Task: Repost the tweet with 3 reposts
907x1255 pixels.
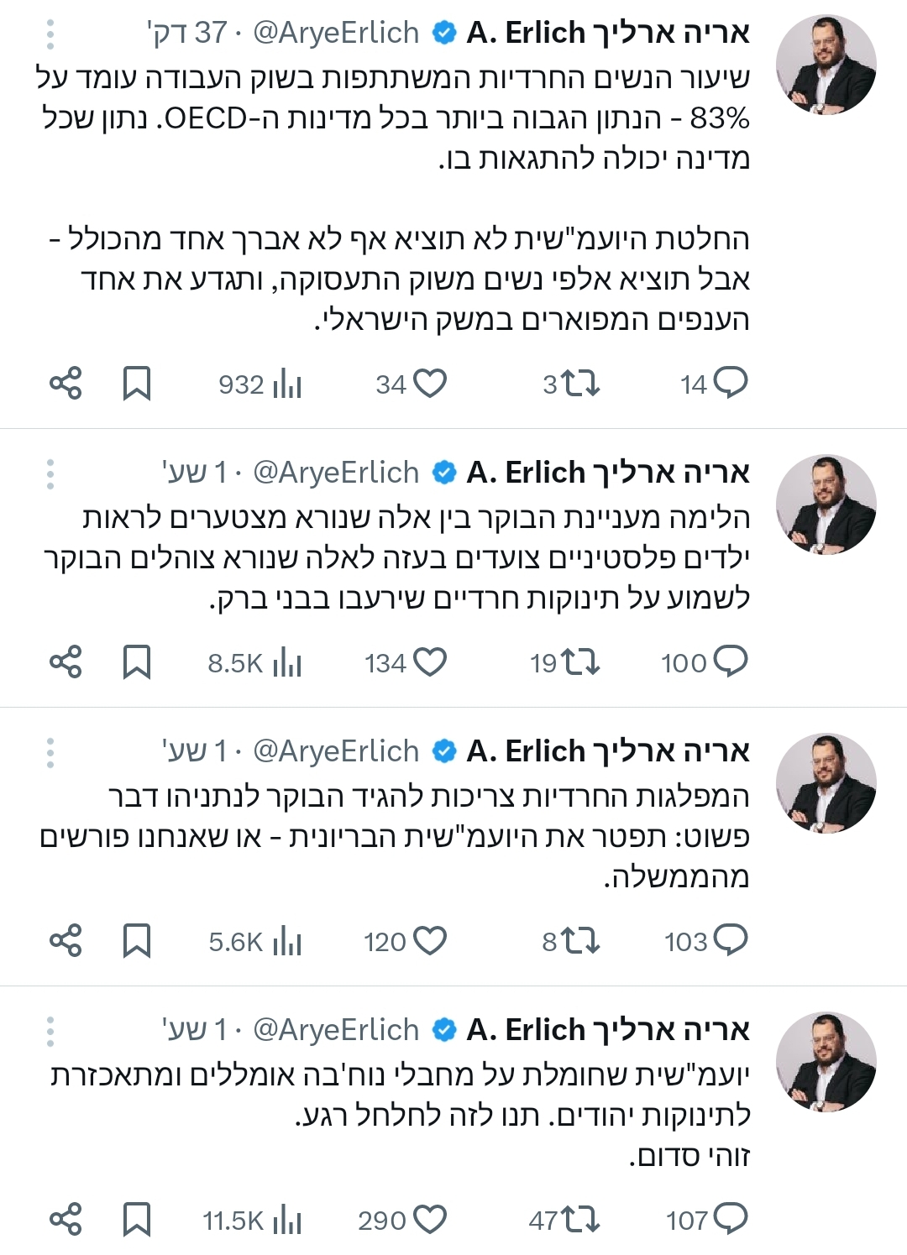Action: click(x=580, y=384)
